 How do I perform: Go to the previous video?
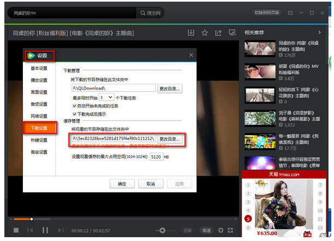30,230
